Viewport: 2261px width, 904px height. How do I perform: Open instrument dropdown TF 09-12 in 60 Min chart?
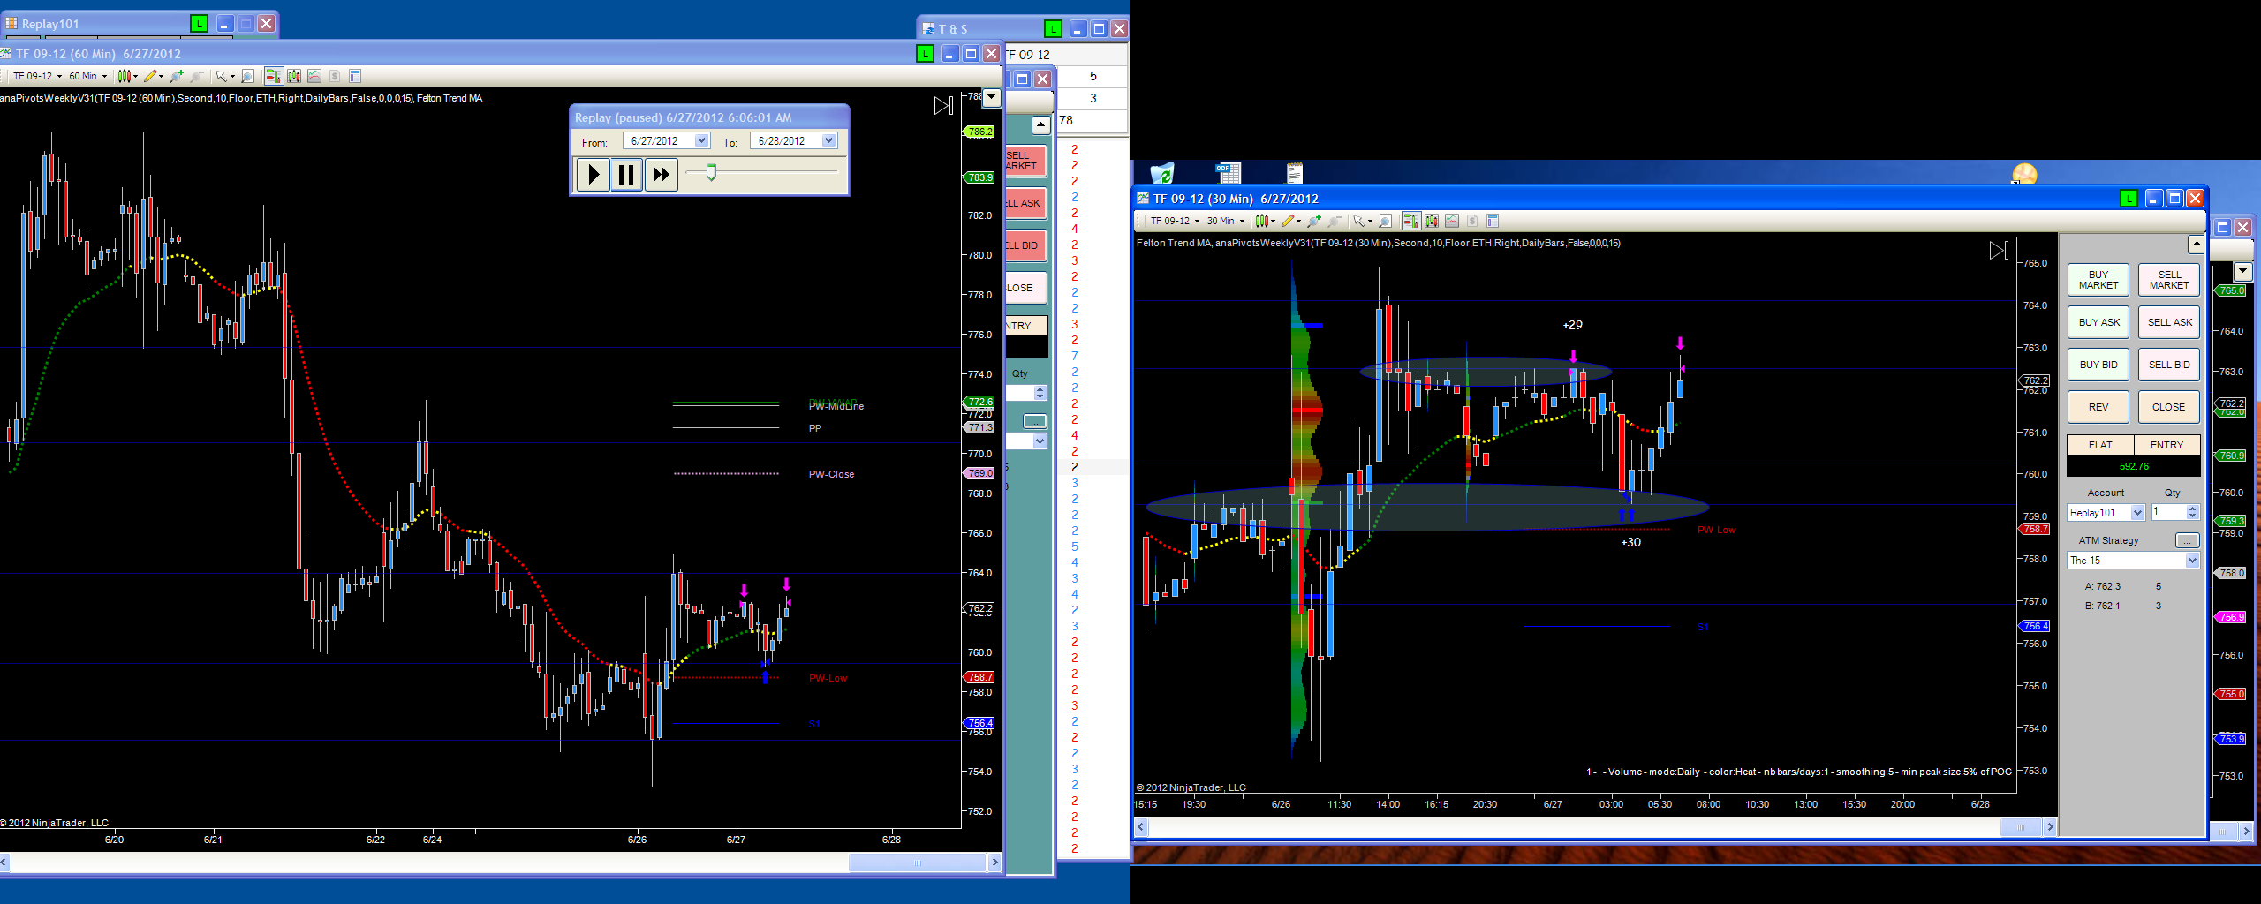point(37,76)
